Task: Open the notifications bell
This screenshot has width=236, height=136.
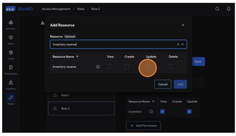Action: click(229, 9)
